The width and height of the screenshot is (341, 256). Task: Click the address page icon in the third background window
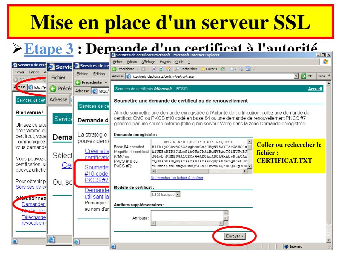[94, 91]
